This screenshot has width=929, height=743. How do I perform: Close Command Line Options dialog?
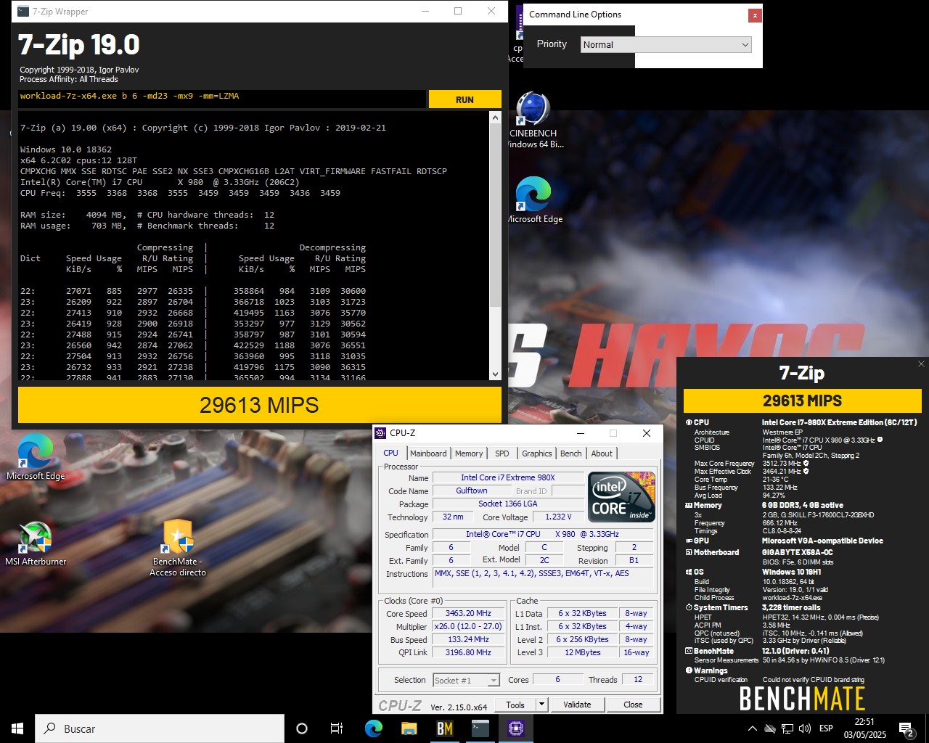click(755, 15)
